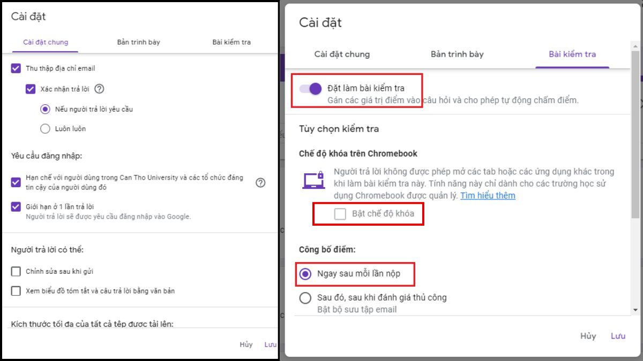Open help icon next to Xác nhận trả lời
Screen dimensions: 643x361
[x=99, y=89]
